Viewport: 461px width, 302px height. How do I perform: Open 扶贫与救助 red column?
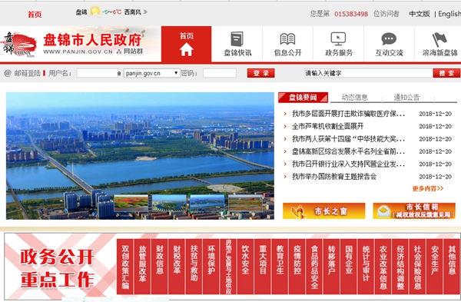(194, 267)
